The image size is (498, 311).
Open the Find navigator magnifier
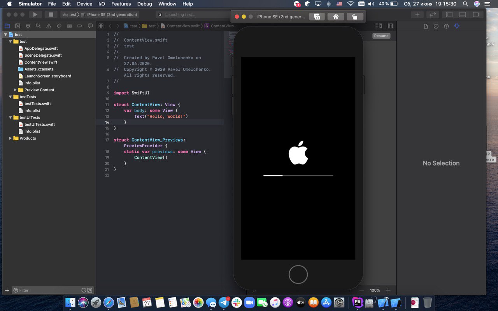pyautogui.click(x=38, y=26)
